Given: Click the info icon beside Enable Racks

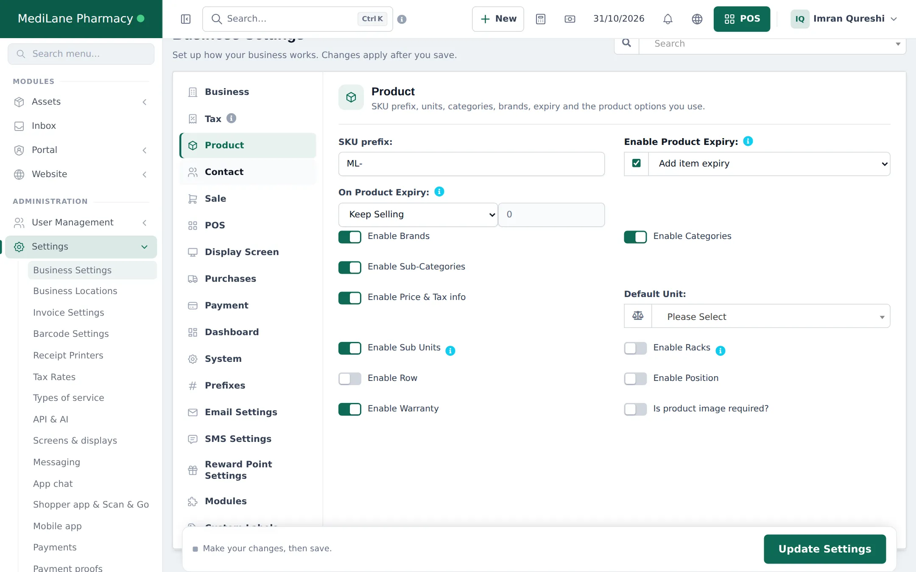Looking at the screenshot, I should (x=721, y=351).
